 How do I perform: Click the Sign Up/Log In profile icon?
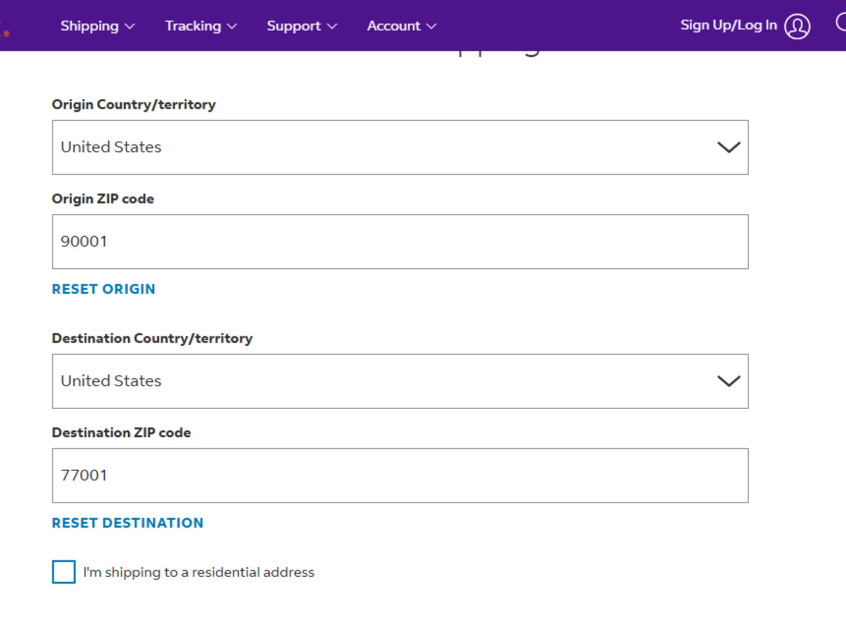click(796, 27)
